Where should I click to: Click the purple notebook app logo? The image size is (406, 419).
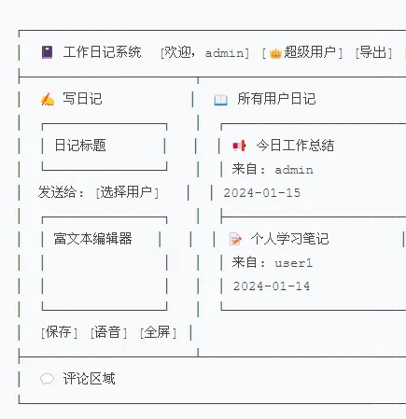pos(48,52)
